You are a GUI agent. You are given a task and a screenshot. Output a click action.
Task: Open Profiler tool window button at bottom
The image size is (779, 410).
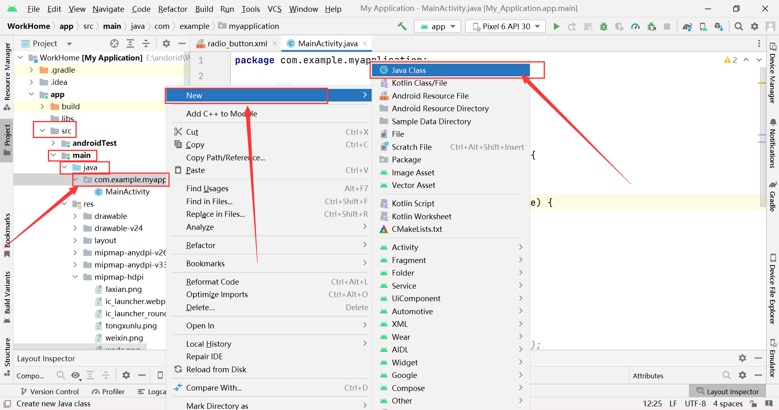108,391
